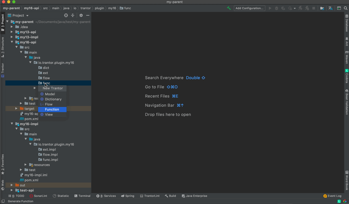Collapse my16-impl module
Viewport: 349px width, 204px height.
pyautogui.click(x=12, y=124)
